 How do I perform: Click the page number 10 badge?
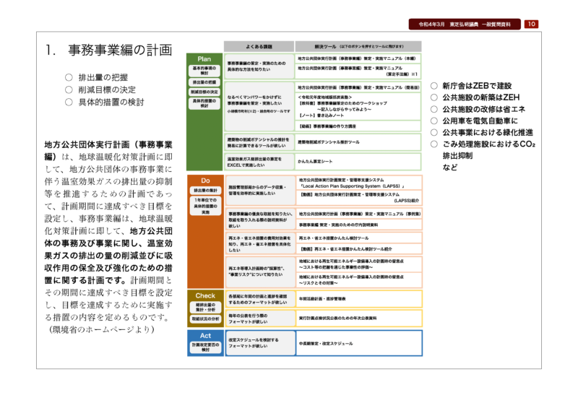click(x=531, y=24)
